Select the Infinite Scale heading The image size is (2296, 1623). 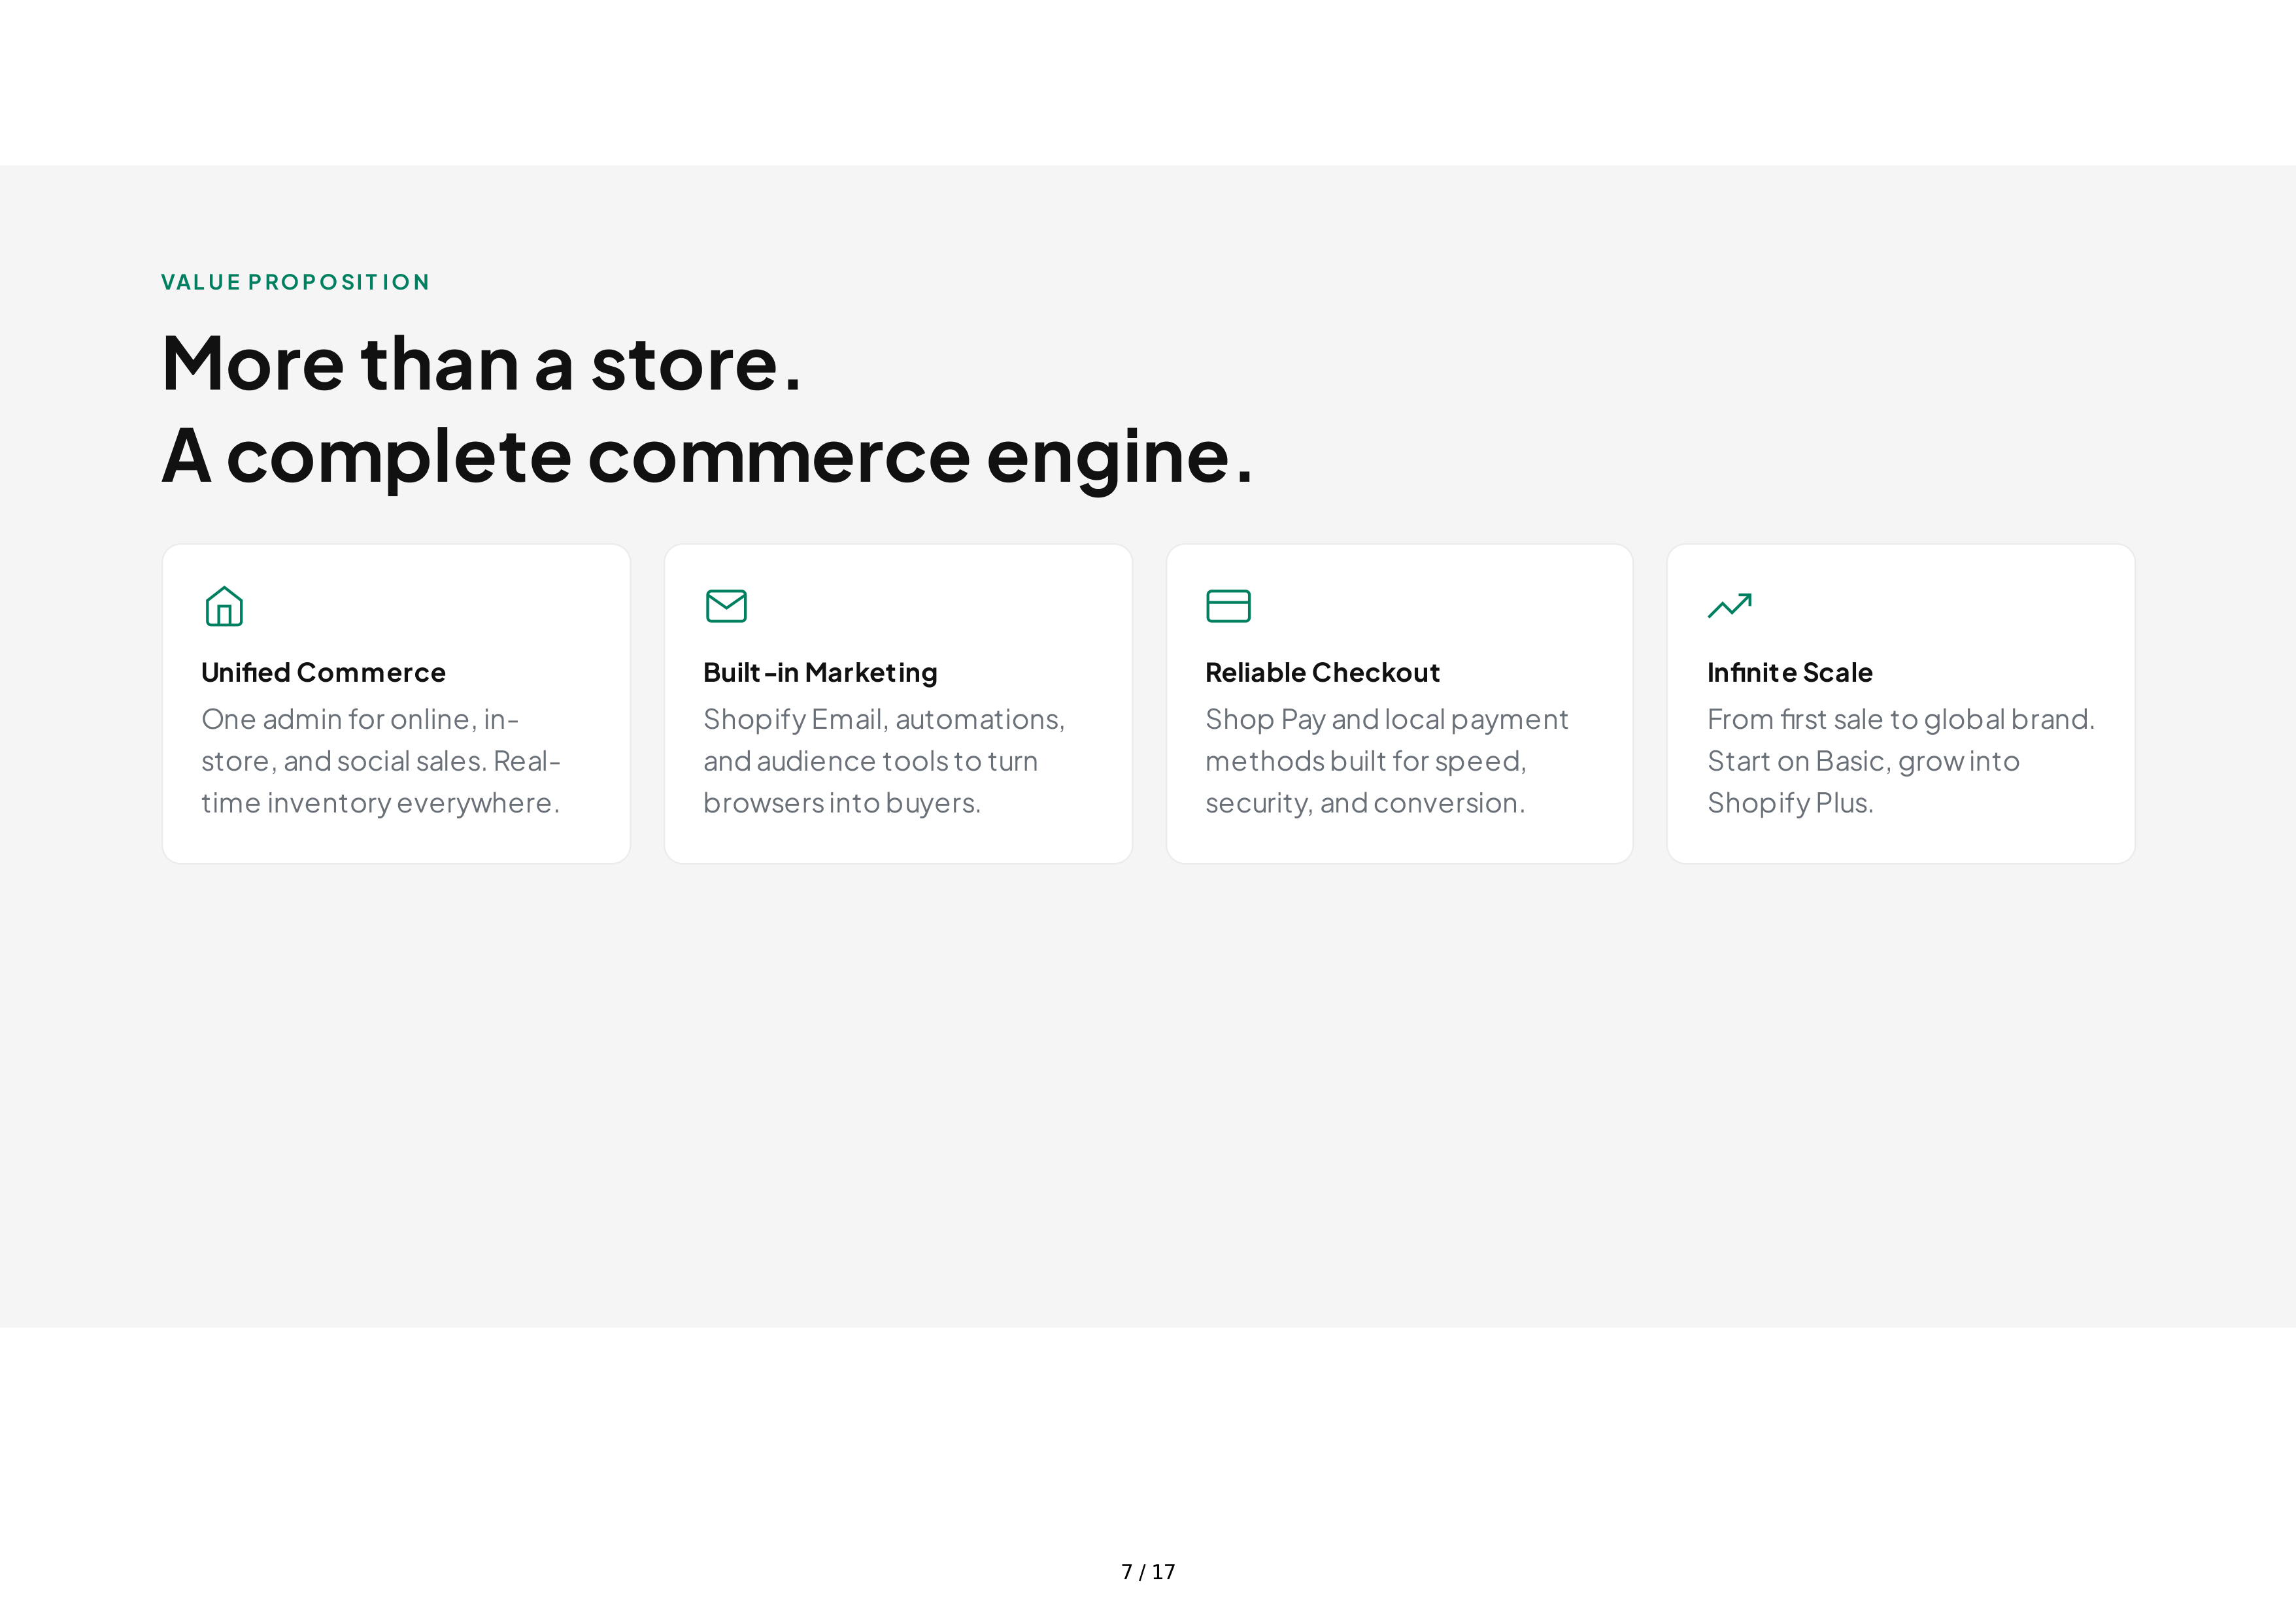pyautogui.click(x=1790, y=672)
